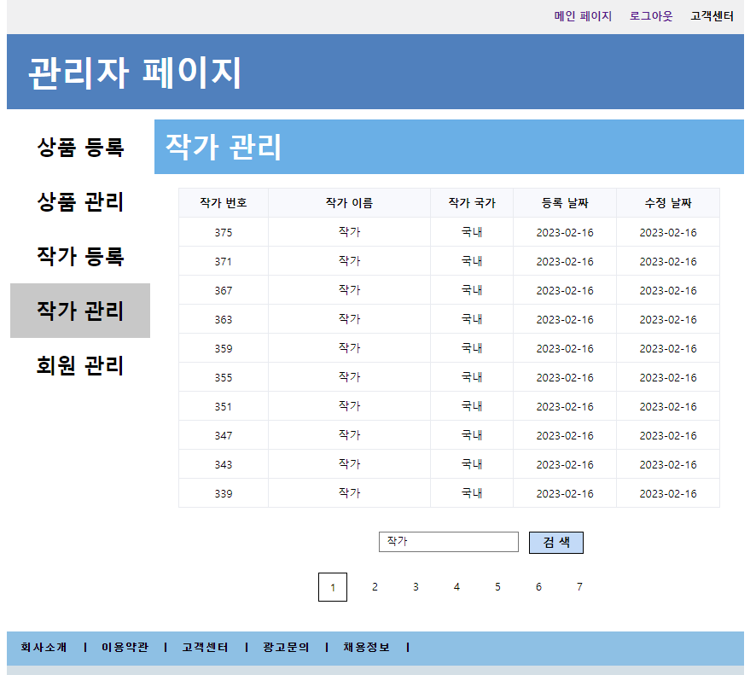Select author number 367 cell
This screenshot has height=675, width=756.
[224, 290]
